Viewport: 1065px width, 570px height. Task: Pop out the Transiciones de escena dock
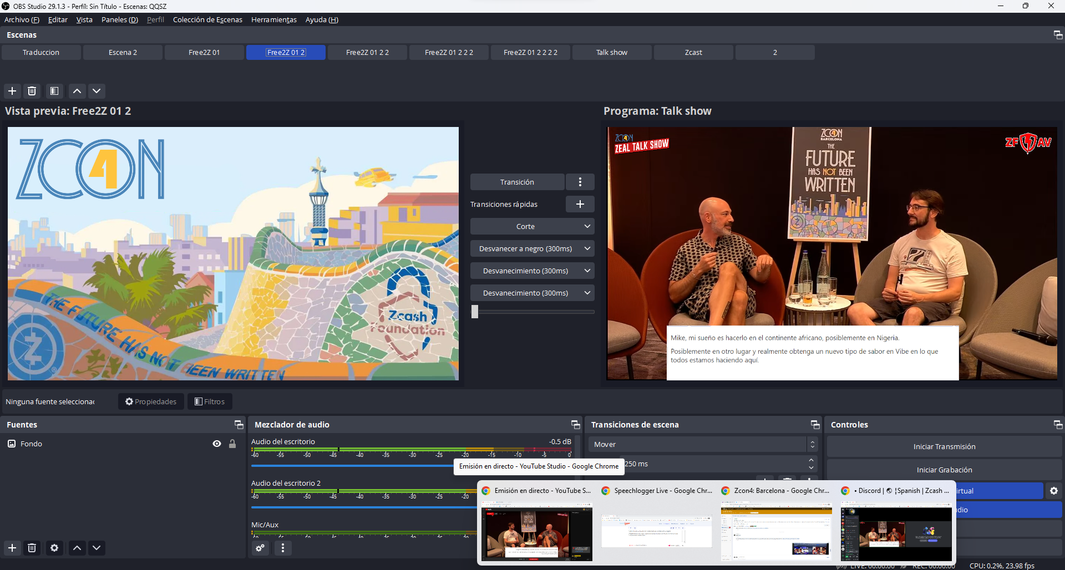pos(815,425)
